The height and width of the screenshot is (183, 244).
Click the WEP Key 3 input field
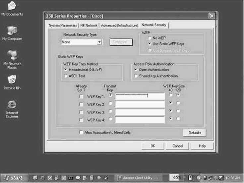pos(140,112)
